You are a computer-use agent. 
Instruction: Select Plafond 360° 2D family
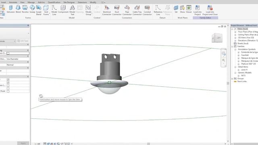coord(248,64)
